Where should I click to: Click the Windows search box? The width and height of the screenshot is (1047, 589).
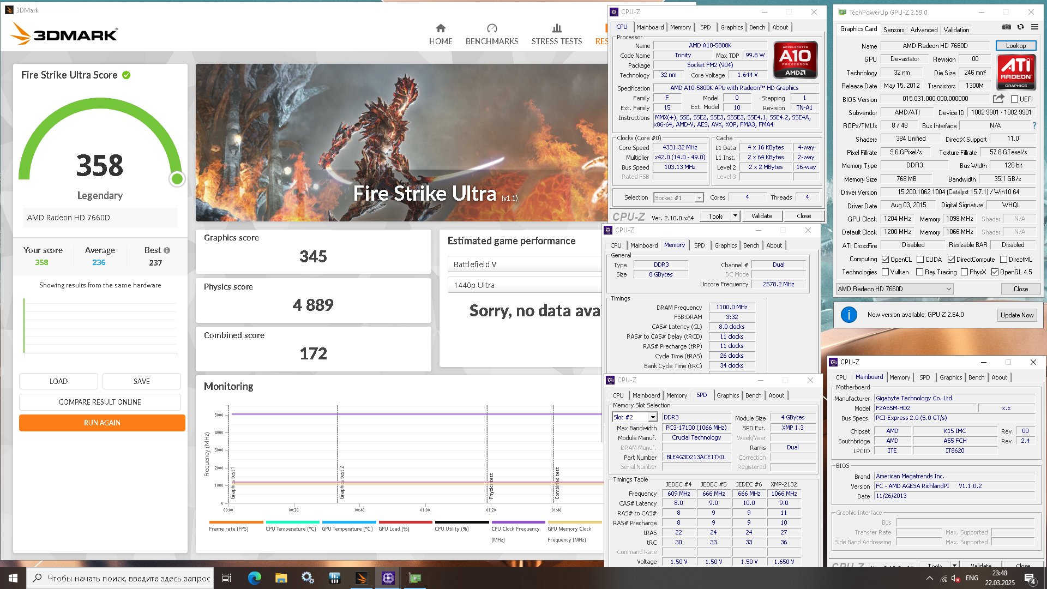(120, 578)
